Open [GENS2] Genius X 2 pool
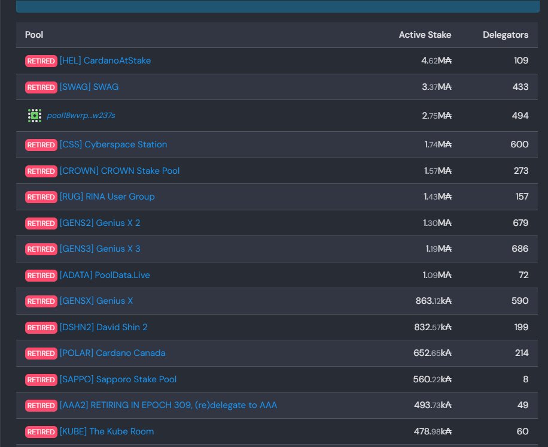 tap(100, 223)
